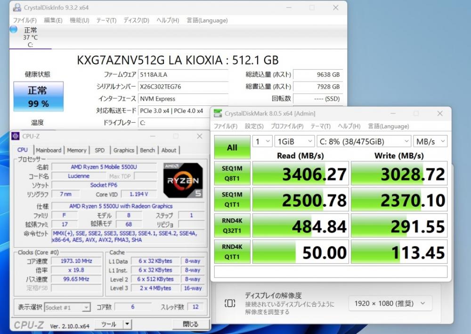Click the processor name AMD Ryzen 5 Mobile 5500U
This screenshot has height=334, width=471.
(x=104, y=167)
